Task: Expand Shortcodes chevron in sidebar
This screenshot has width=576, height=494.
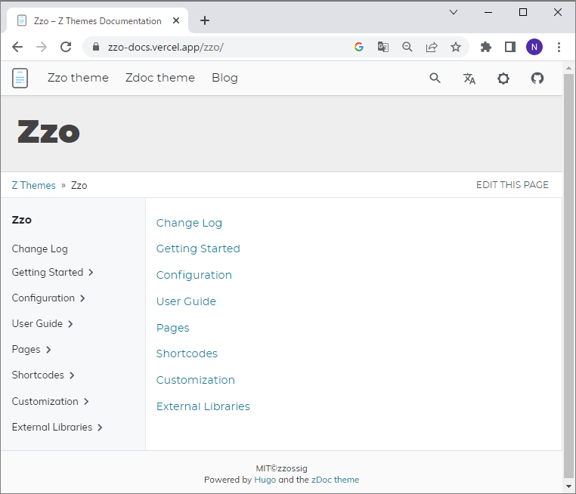Action: (72, 375)
